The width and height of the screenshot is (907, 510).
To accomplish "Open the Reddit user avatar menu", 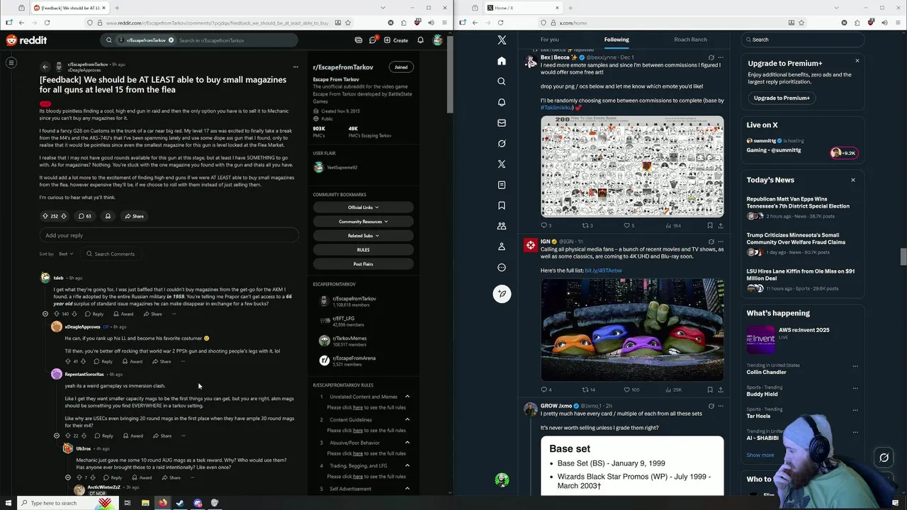I will [x=438, y=40].
